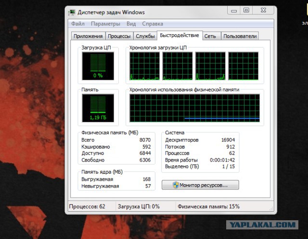The image size is (308, 239).
Task: Minimize the Диспетчер задач window
Action: pos(234,11)
